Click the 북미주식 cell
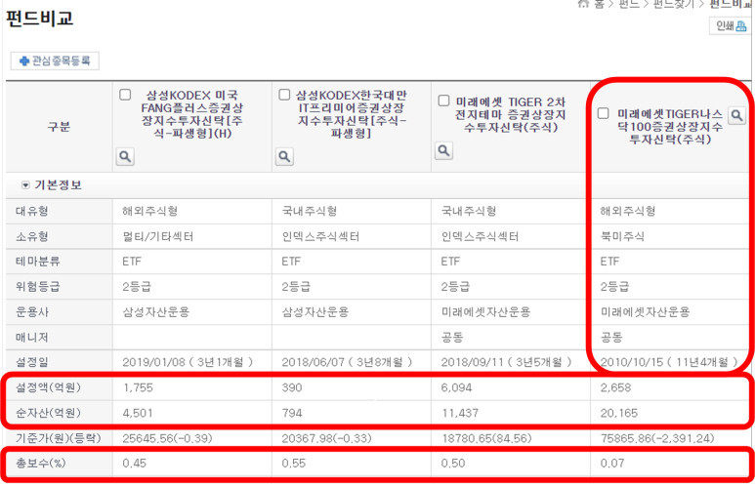The height and width of the screenshot is (486, 755). (622, 236)
